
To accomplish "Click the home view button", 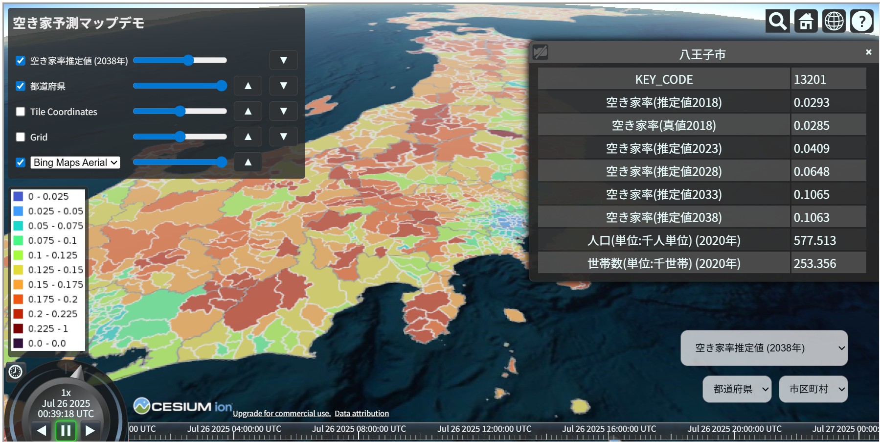I will [x=806, y=21].
